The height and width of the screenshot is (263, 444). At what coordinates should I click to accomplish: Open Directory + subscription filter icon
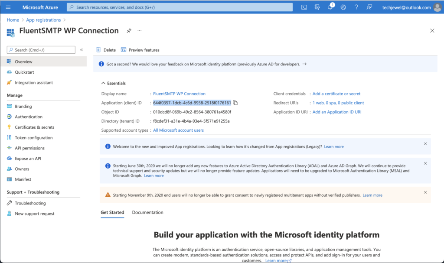click(x=317, y=7)
